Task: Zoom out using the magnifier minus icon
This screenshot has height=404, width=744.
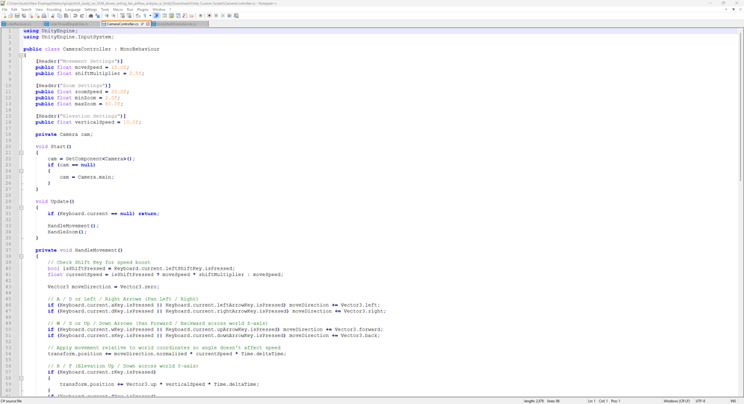Action: [x=113, y=16]
